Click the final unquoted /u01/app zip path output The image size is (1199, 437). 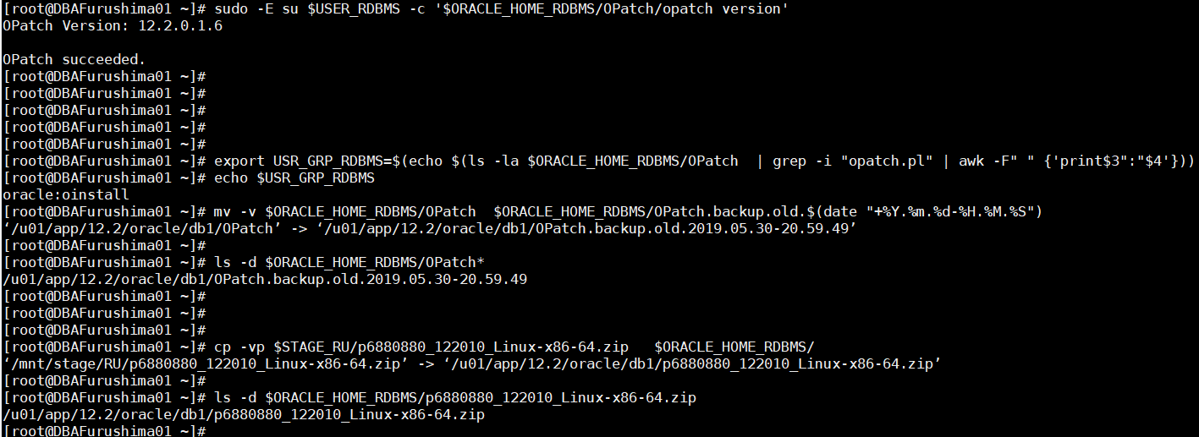244,414
